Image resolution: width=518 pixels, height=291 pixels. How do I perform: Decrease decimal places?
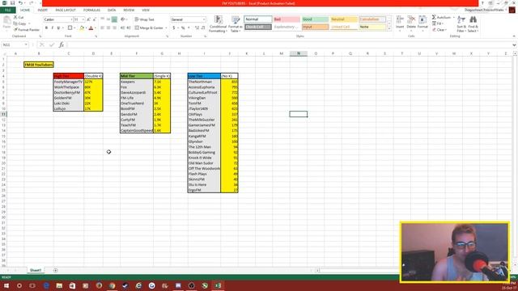(203, 28)
